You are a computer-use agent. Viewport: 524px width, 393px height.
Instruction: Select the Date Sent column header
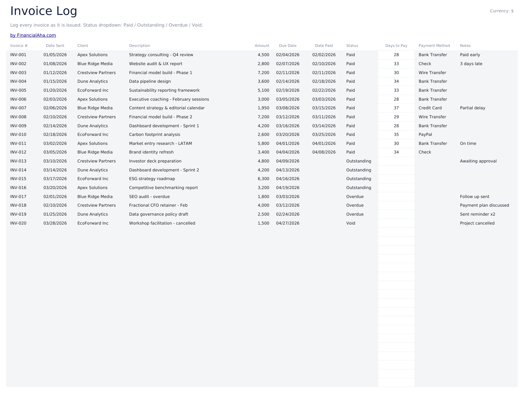55,46
